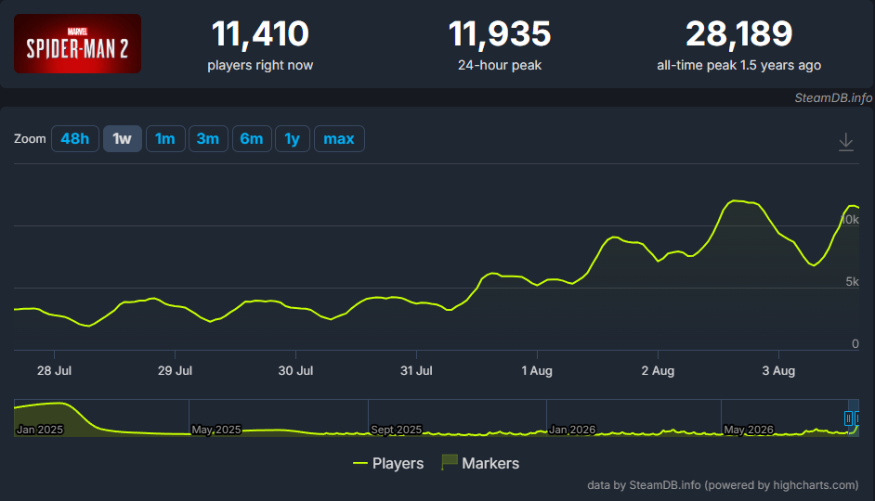Click the 2 Aug axis label
This screenshot has width=875, height=501.
pos(658,370)
